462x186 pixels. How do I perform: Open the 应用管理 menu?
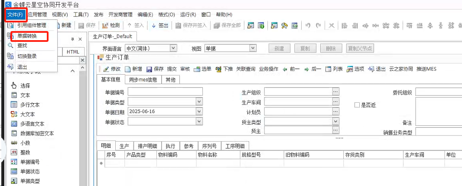[37, 14]
